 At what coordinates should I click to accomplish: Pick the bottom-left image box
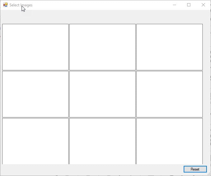[x=35, y=141]
